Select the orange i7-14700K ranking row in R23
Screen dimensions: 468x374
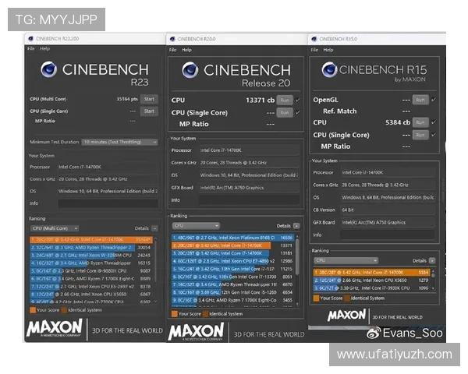coord(91,239)
